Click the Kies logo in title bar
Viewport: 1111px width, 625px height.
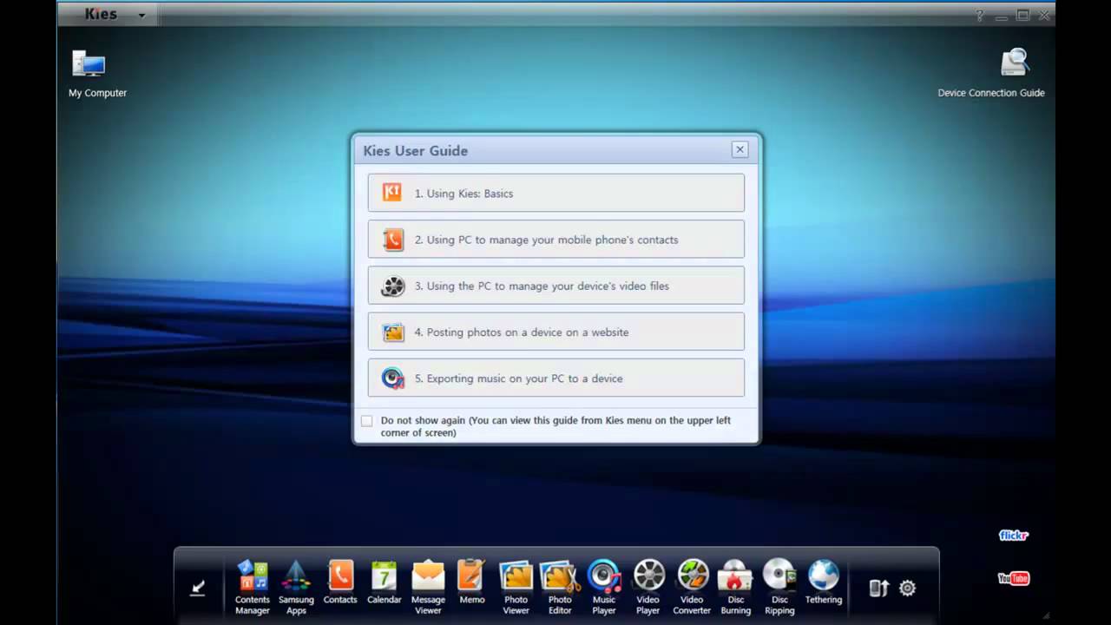[101, 15]
